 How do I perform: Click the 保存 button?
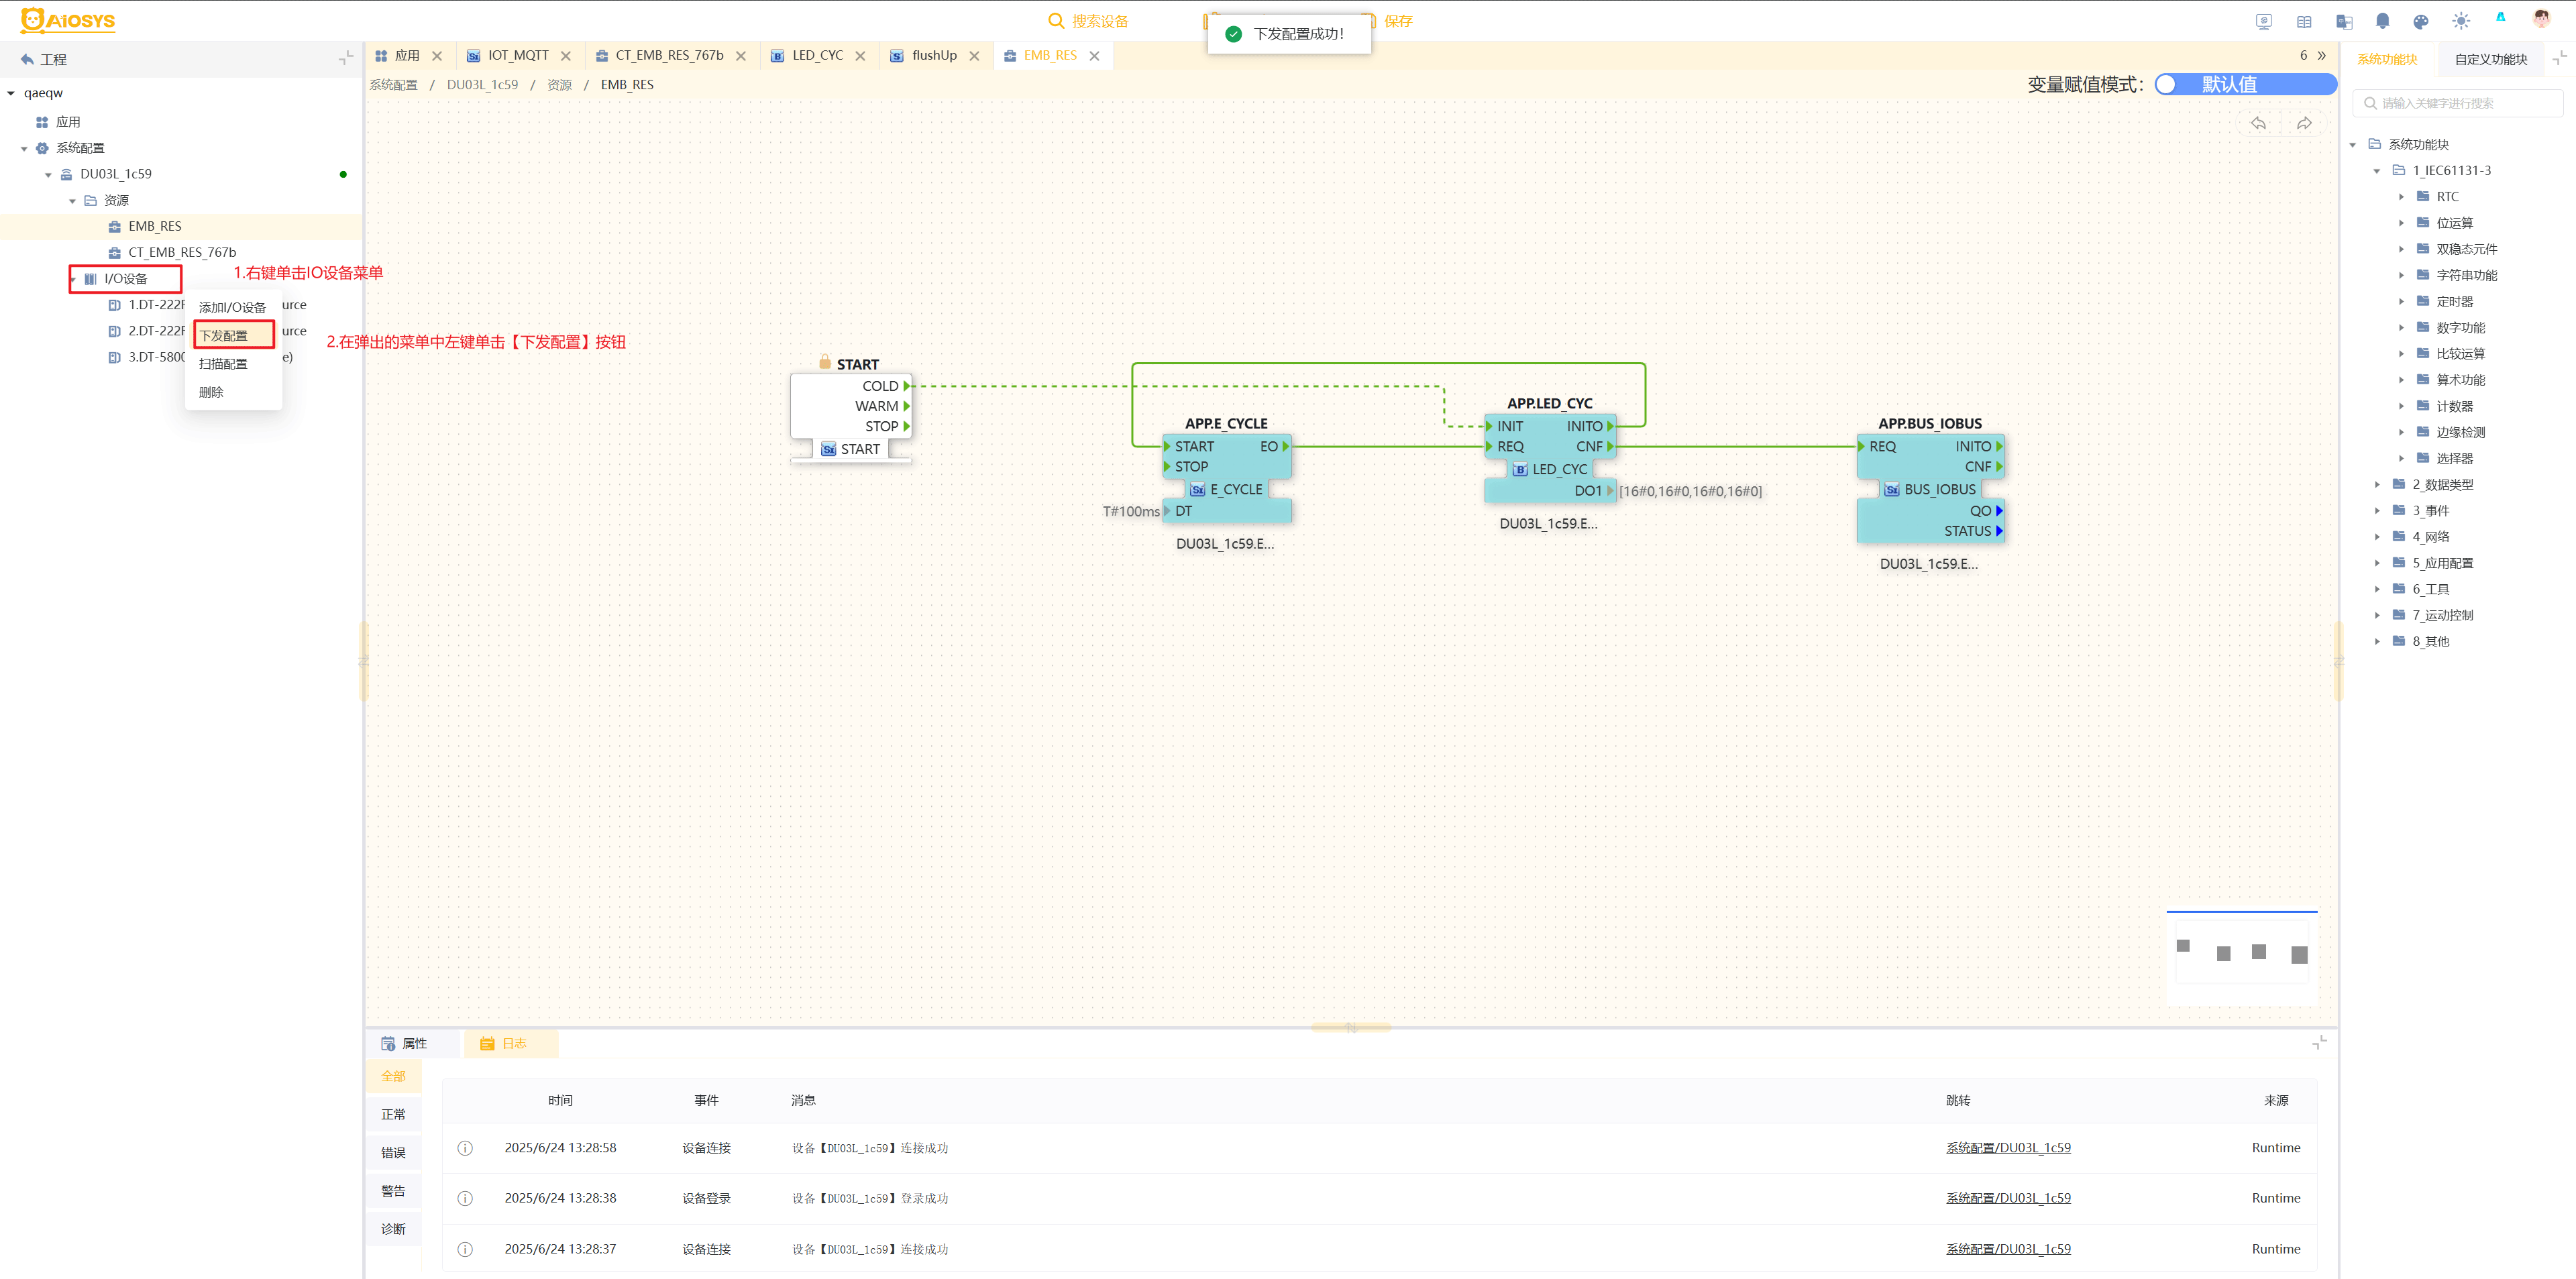1397,21
